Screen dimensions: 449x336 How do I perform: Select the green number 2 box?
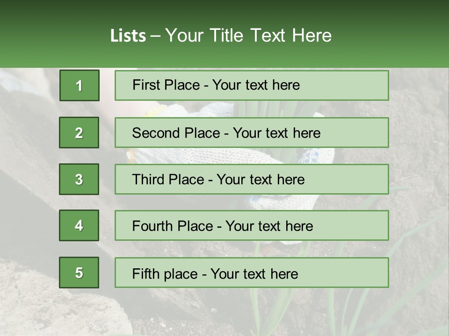(x=79, y=133)
